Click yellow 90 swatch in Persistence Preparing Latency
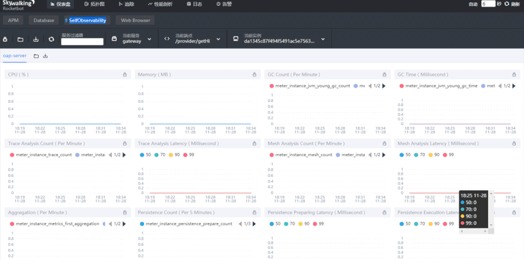The image size is (524, 260). tap(301, 224)
